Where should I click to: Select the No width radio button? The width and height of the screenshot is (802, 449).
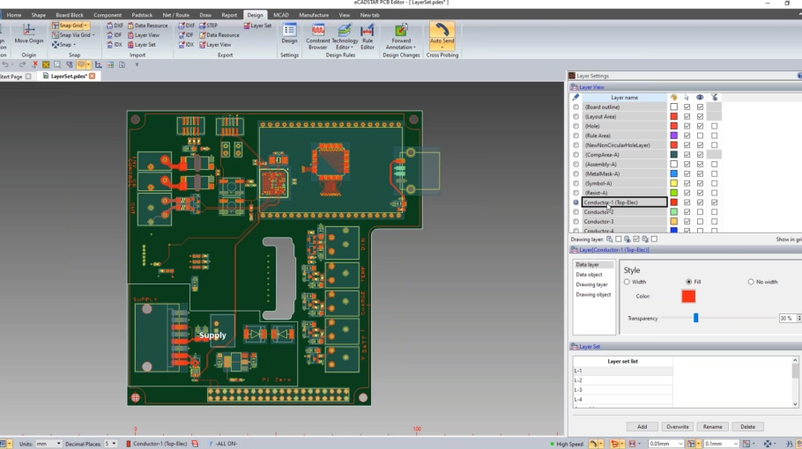[x=750, y=282]
